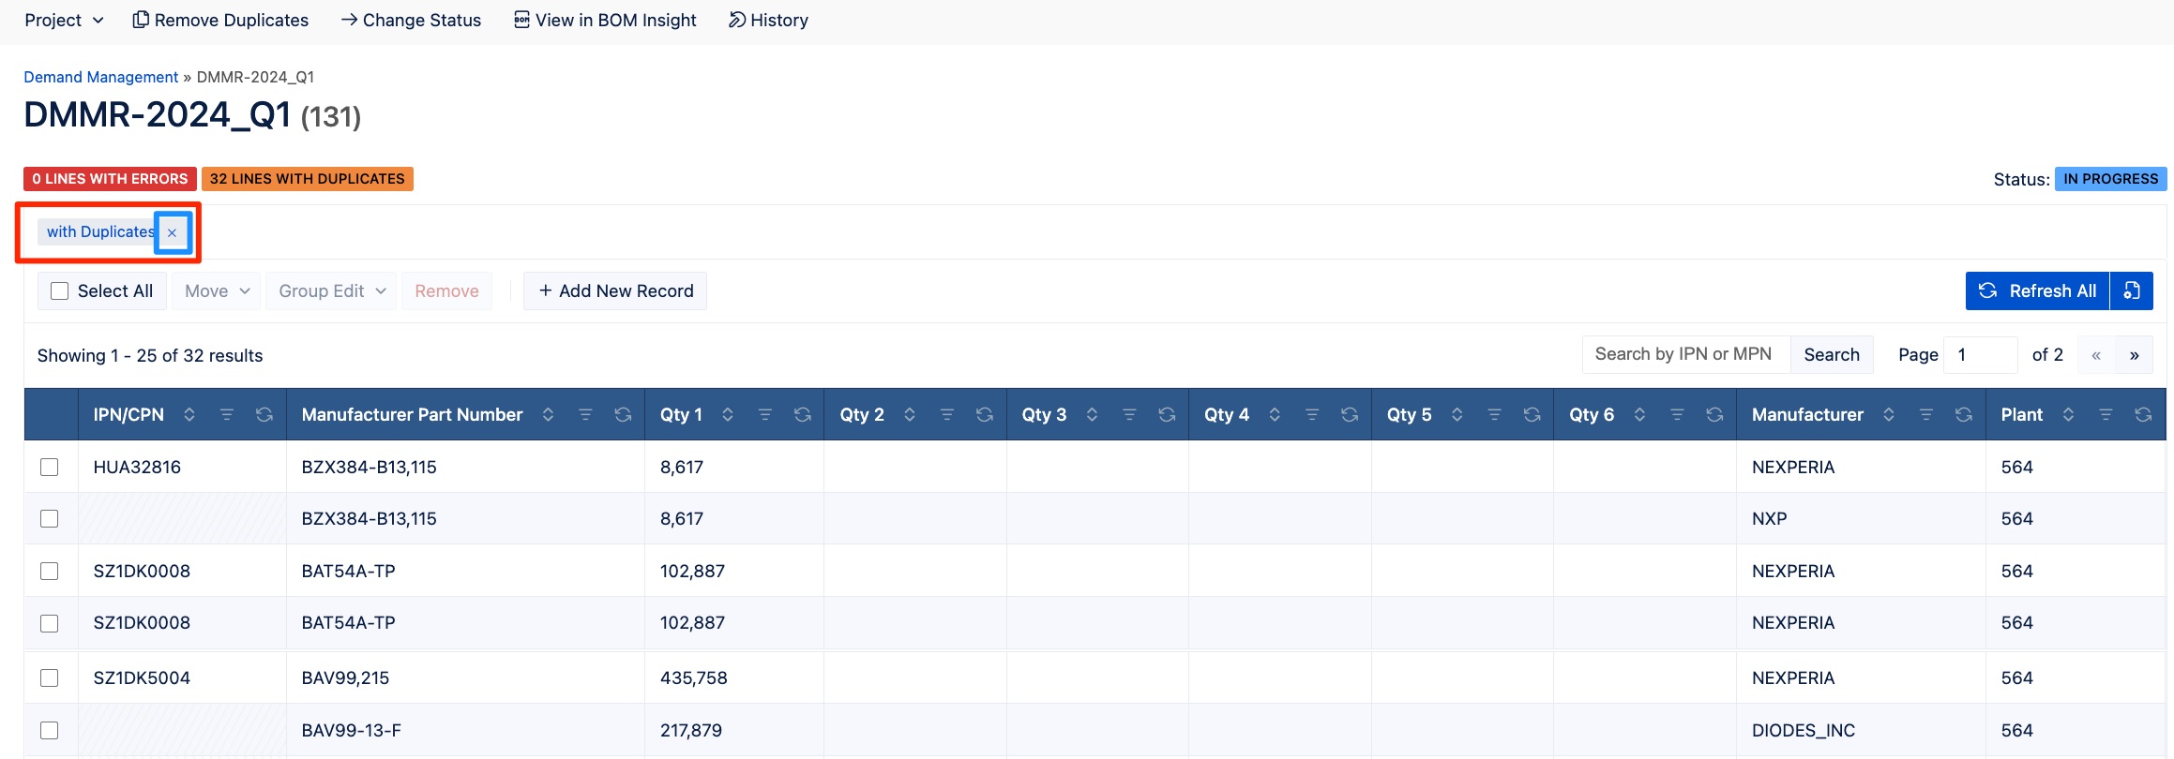The height and width of the screenshot is (759, 2174).
Task: Click the export icon beside Refresh All
Action: [x=2132, y=290]
